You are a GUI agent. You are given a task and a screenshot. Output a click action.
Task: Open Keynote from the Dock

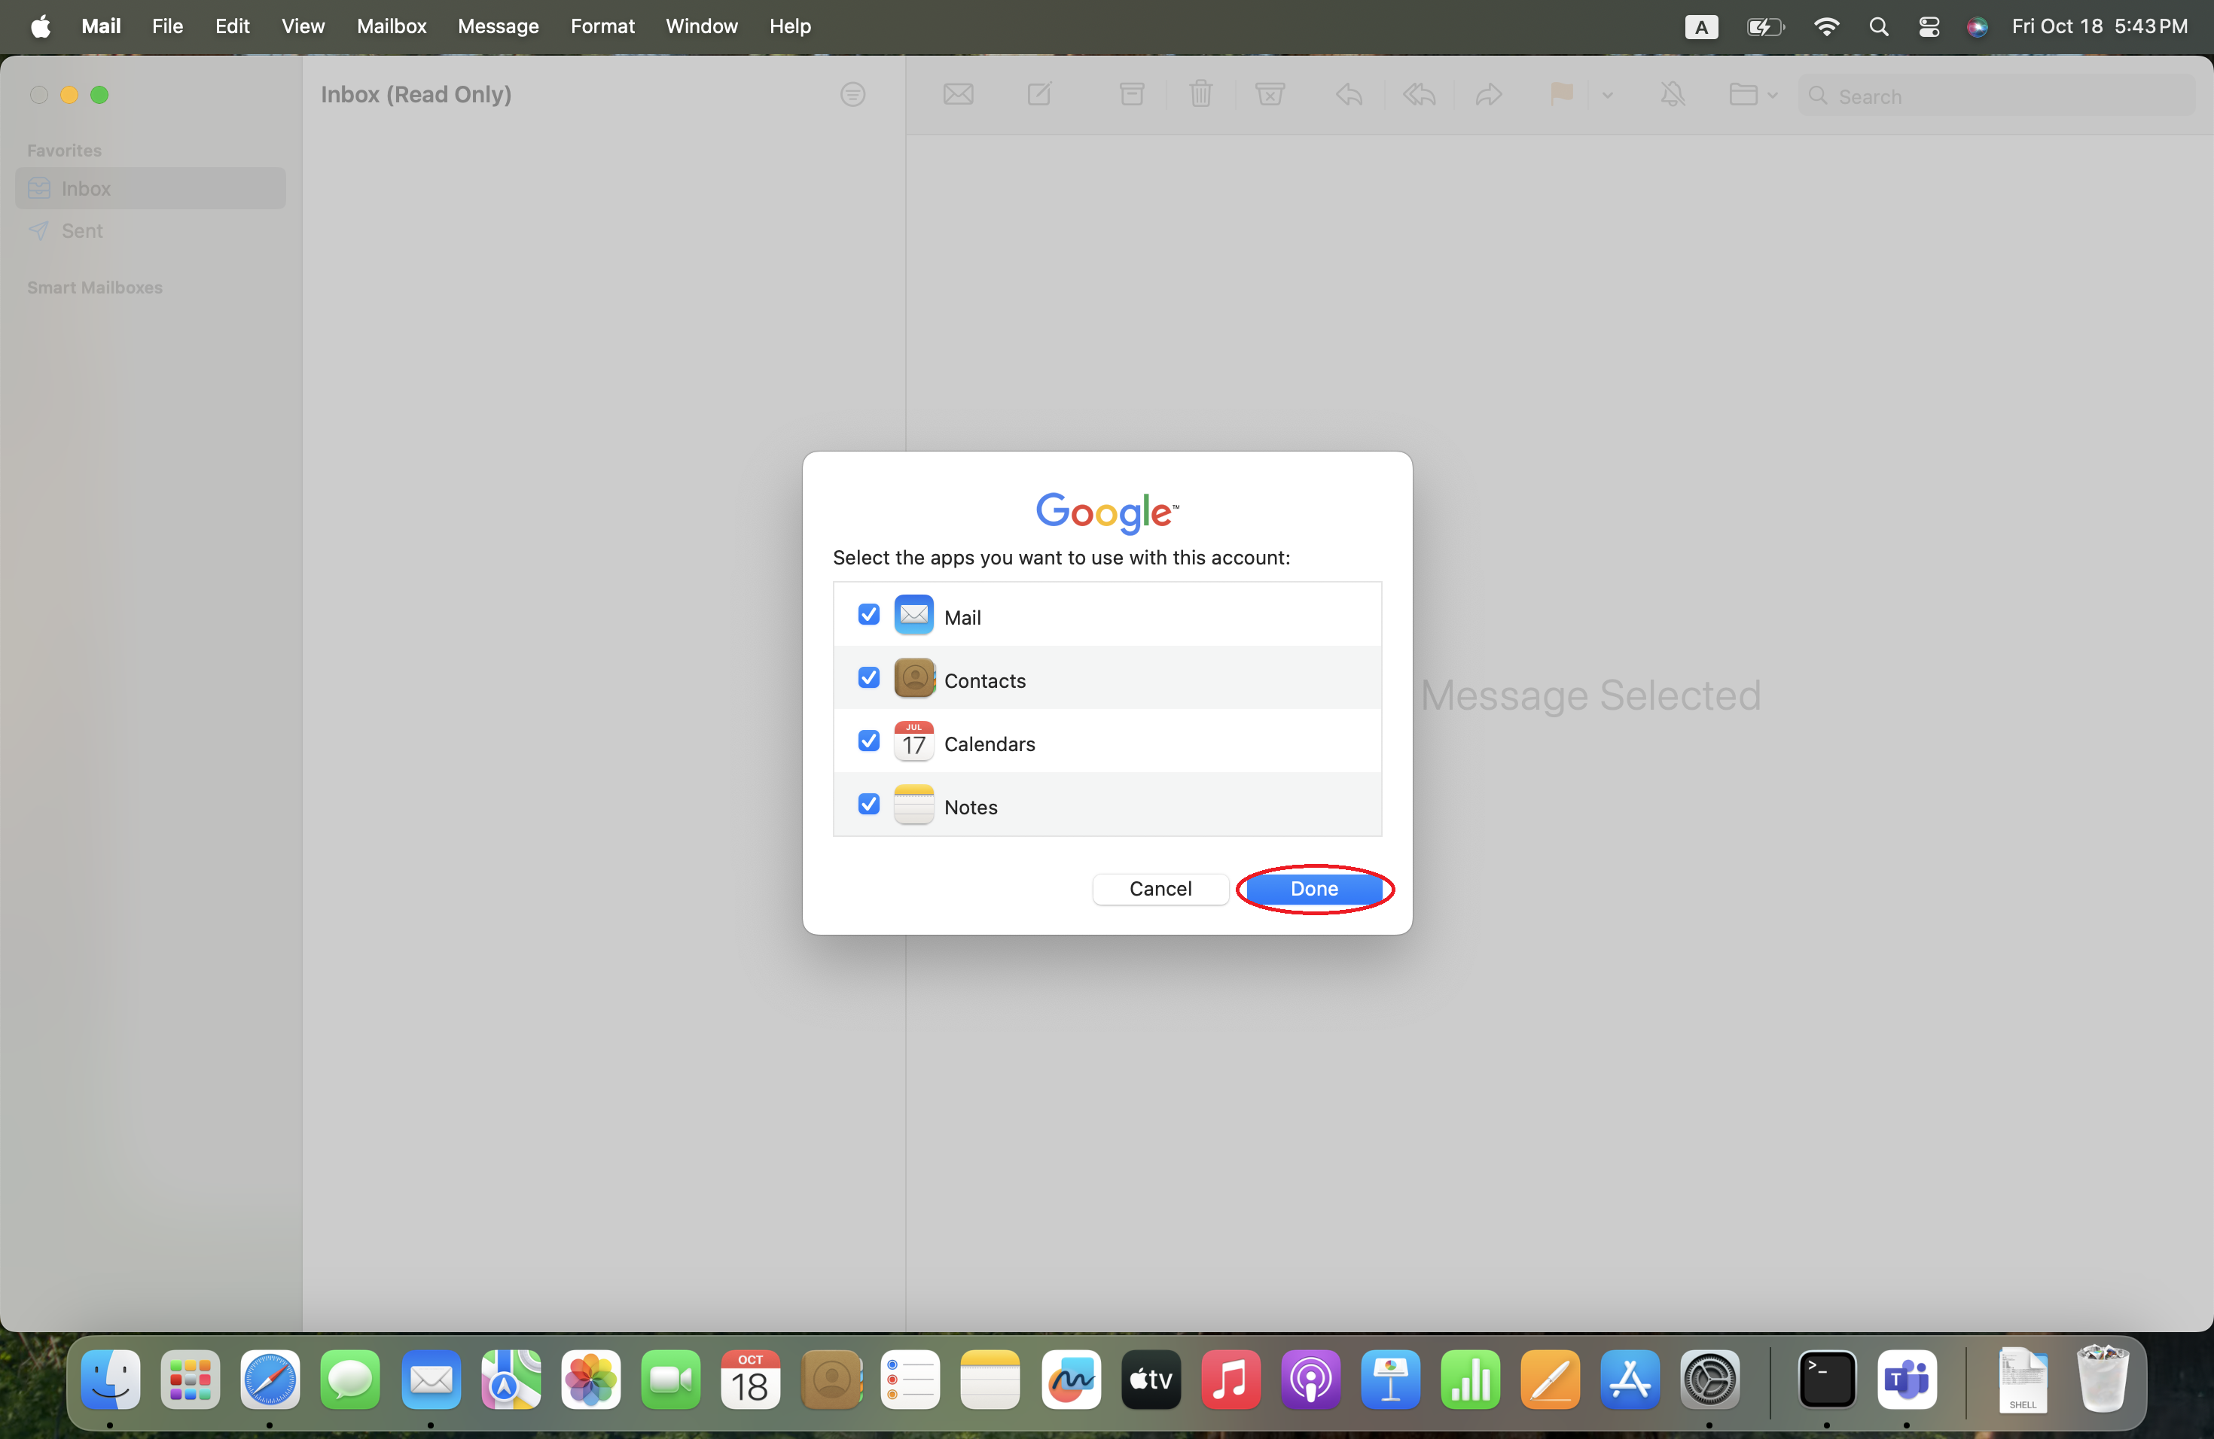tap(1390, 1380)
